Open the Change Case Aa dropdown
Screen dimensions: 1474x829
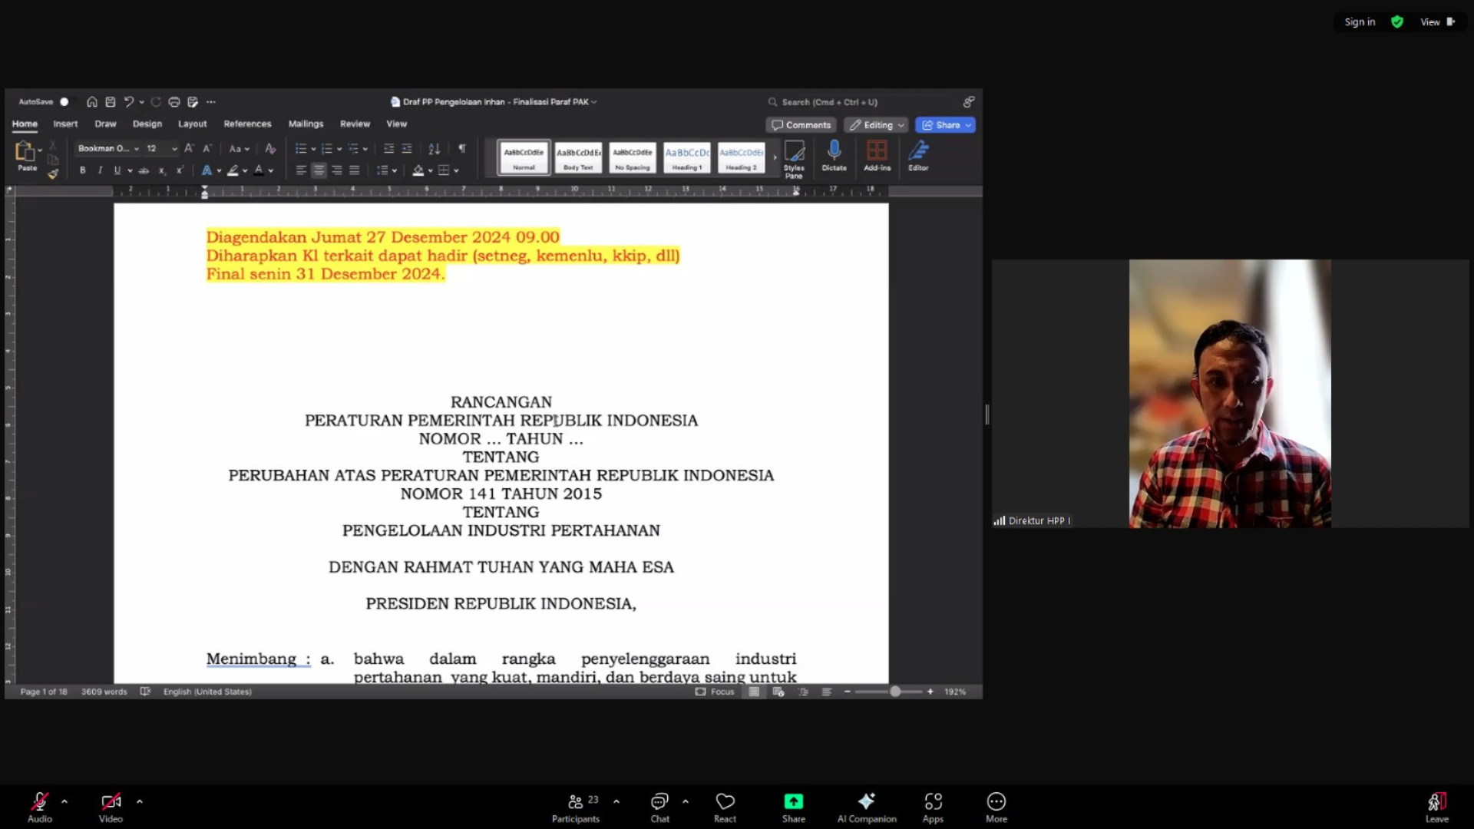240,148
